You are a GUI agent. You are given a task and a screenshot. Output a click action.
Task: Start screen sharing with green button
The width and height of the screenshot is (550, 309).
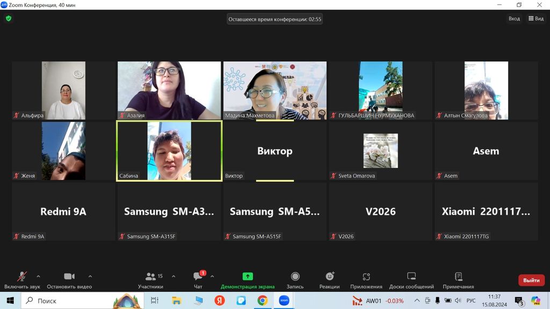[248, 277]
